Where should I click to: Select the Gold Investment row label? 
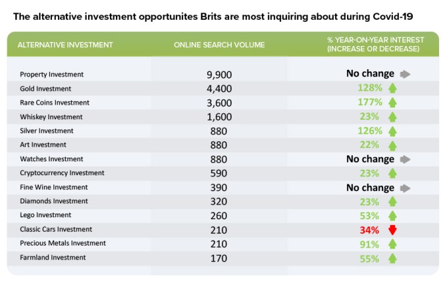click(45, 89)
